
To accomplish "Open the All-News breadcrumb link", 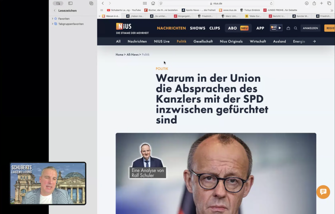I will click(x=132, y=55).
